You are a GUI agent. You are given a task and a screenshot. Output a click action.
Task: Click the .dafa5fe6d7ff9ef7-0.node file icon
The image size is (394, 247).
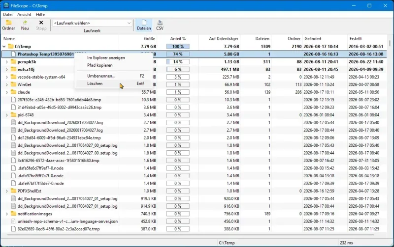[13, 168]
